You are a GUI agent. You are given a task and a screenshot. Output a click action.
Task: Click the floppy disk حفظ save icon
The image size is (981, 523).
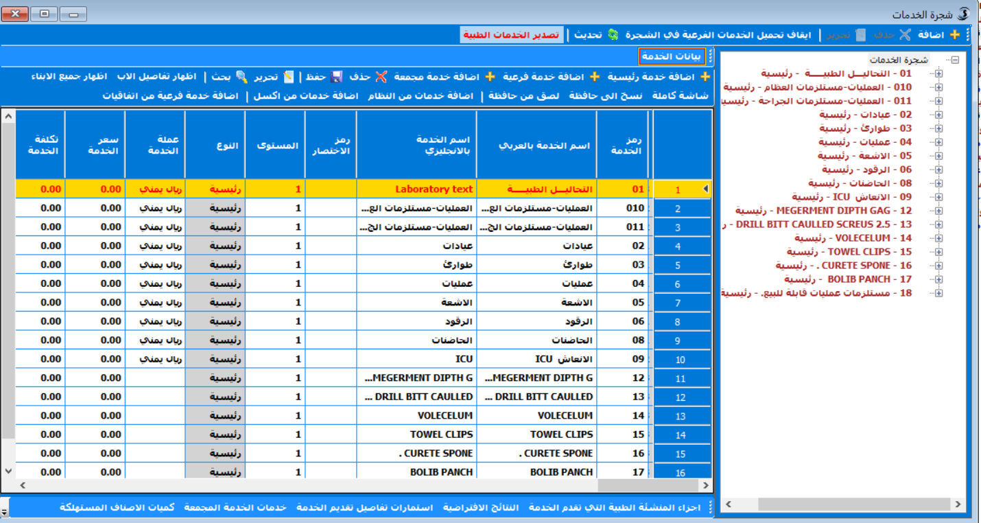tap(336, 77)
